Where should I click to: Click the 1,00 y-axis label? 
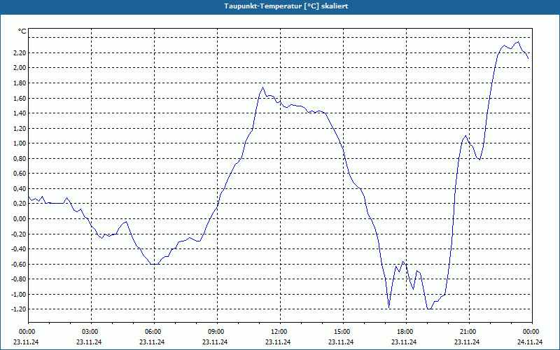pyautogui.click(x=20, y=143)
